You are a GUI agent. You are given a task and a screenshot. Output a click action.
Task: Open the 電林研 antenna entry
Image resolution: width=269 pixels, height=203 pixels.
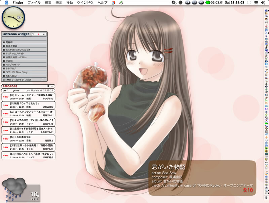tap(25, 42)
